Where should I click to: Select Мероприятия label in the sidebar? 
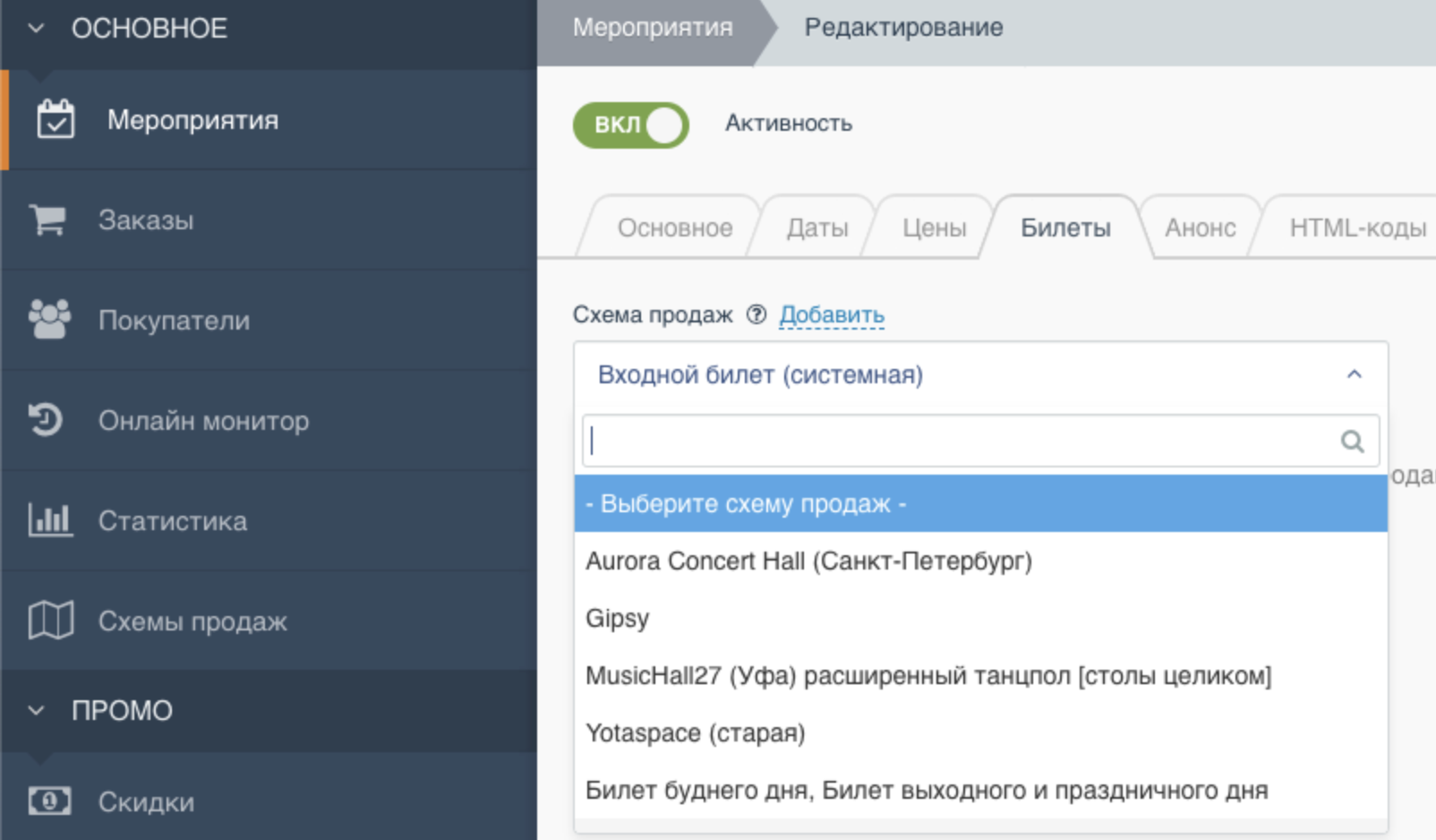(x=192, y=120)
